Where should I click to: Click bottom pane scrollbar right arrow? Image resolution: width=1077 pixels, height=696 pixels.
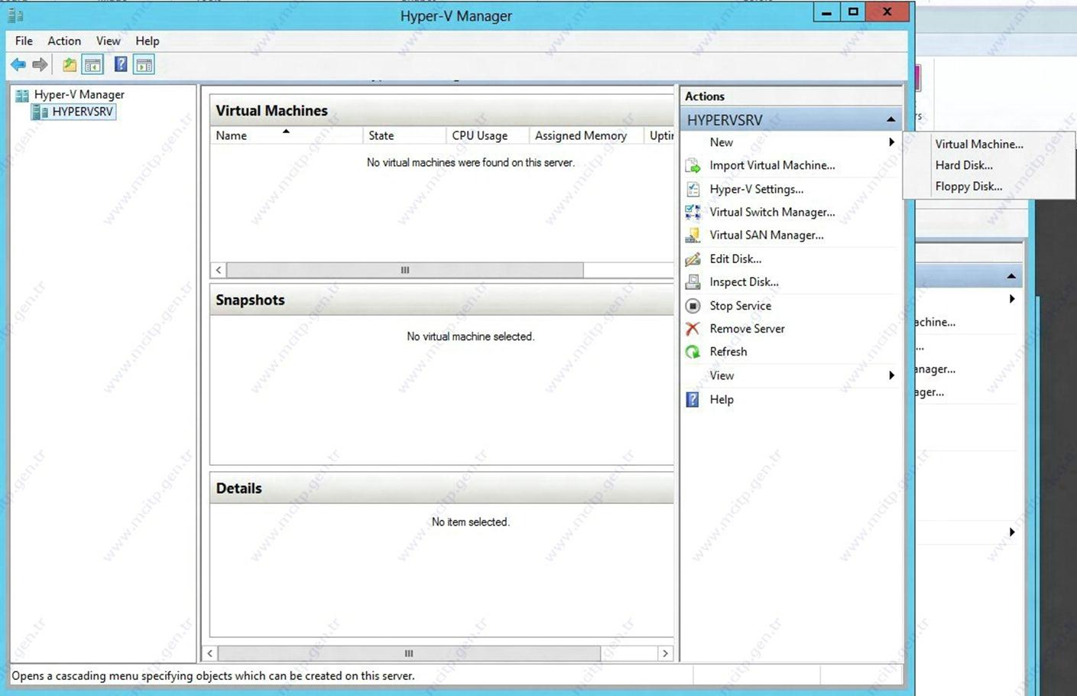(665, 654)
